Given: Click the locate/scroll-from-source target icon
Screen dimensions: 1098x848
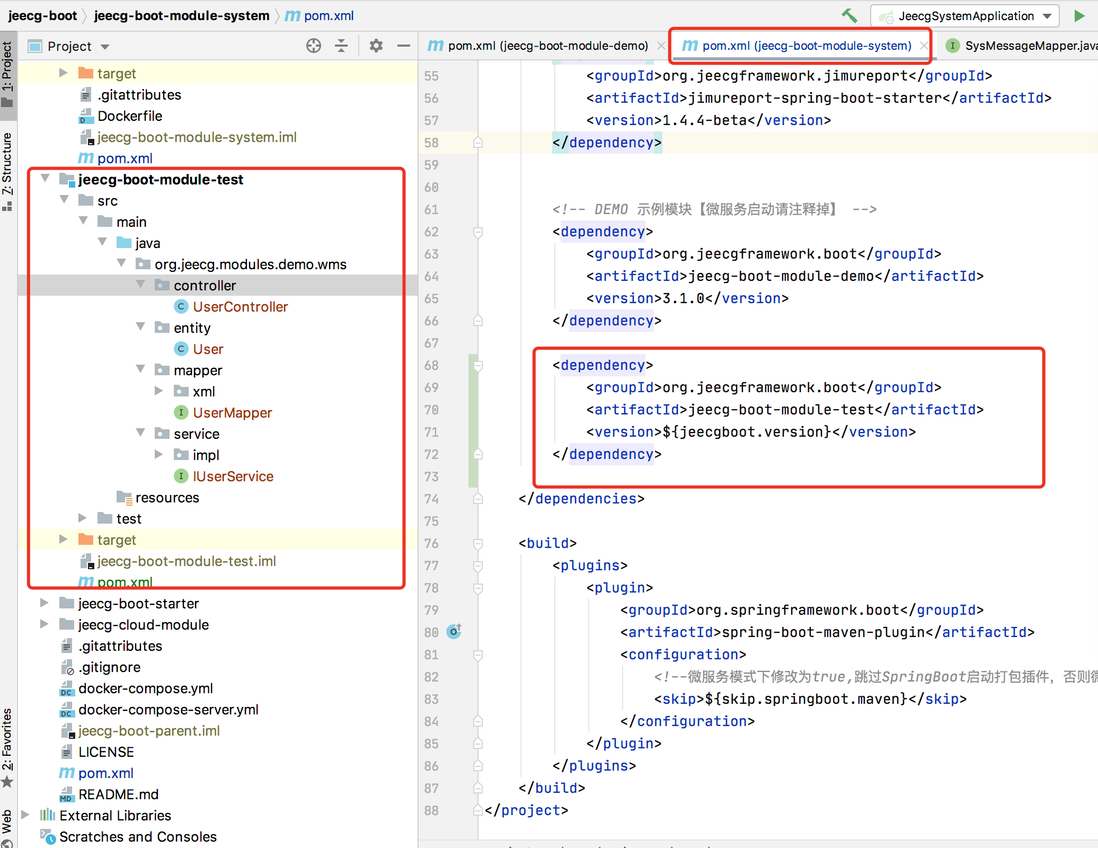Looking at the screenshot, I should click(314, 46).
